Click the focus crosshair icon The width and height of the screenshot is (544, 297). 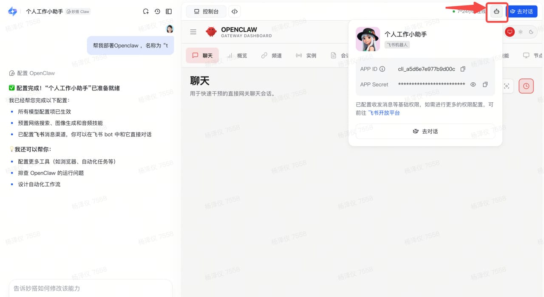507,86
